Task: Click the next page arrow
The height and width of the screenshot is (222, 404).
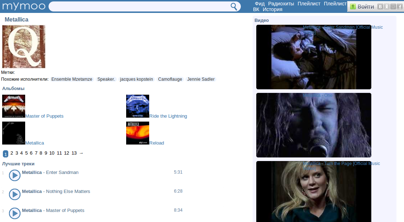Action: tap(81, 153)
